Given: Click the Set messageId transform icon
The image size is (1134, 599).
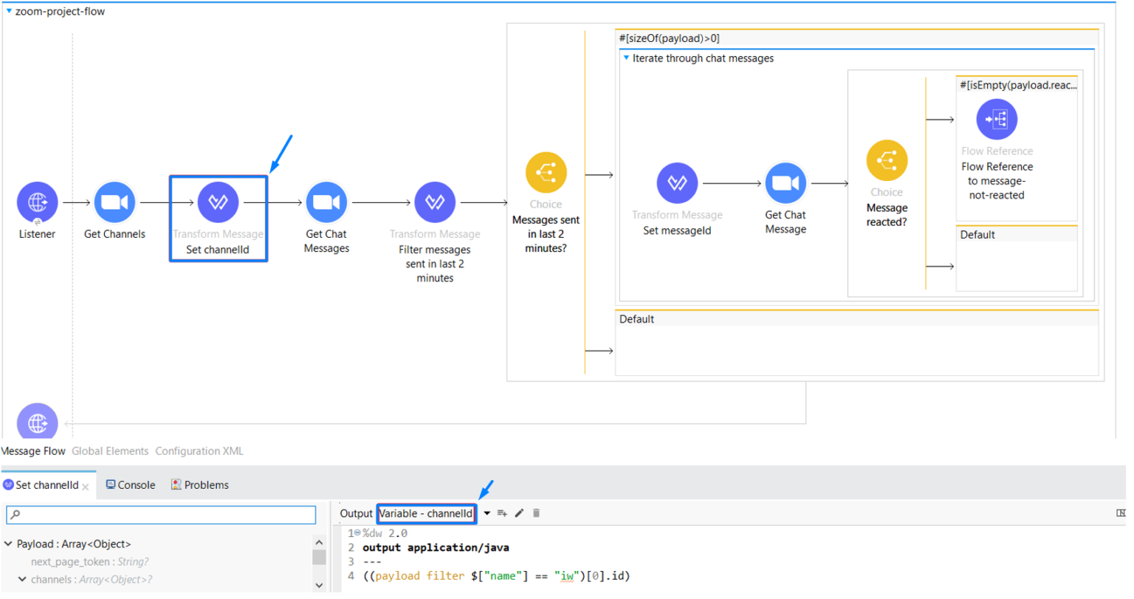Looking at the screenshot, I should [x=677, y=183].
